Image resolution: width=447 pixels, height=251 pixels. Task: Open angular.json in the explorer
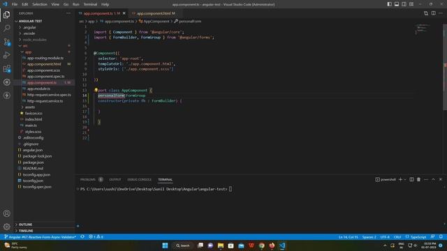coord(33,150)
